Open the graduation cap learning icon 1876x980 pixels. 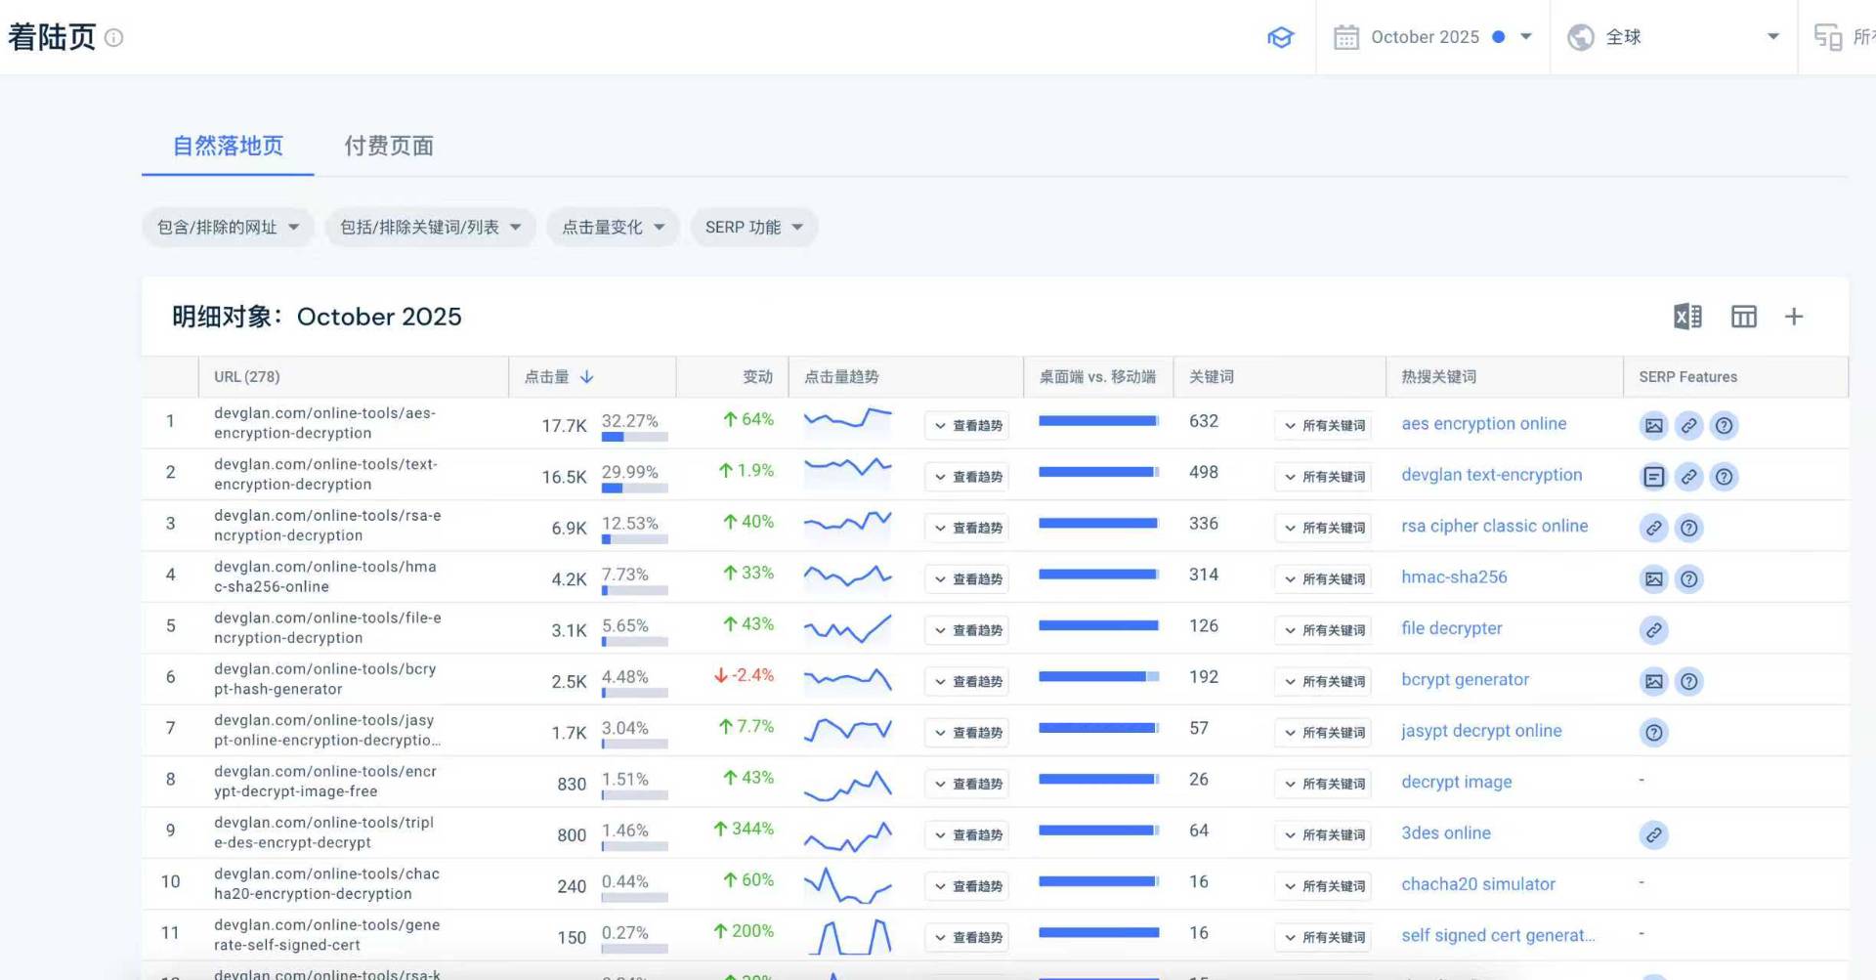pos(1280,37)
